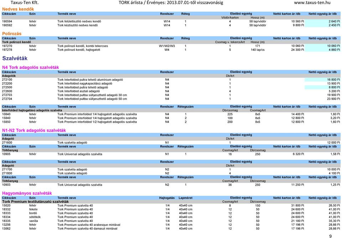The height and width of the screenshot is (238, 342).
Task: Select the carton price "11 250 Ft"
Action: (x=297, y=185)
